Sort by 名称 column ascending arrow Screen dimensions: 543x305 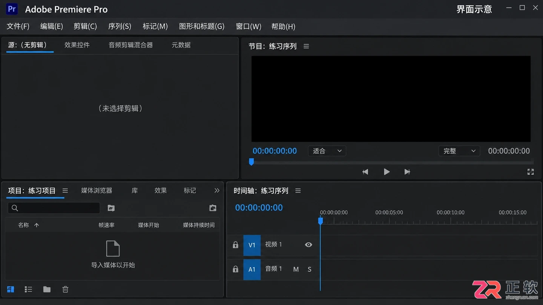[37, 225]
